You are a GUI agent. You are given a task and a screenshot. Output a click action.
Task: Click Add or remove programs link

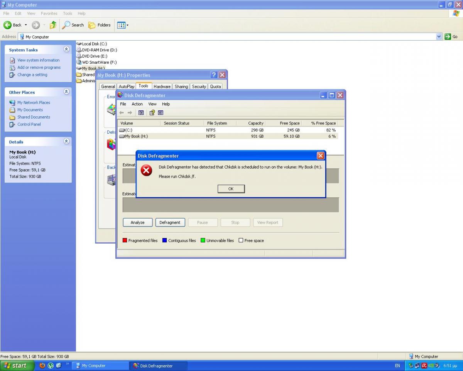point(39,68)
